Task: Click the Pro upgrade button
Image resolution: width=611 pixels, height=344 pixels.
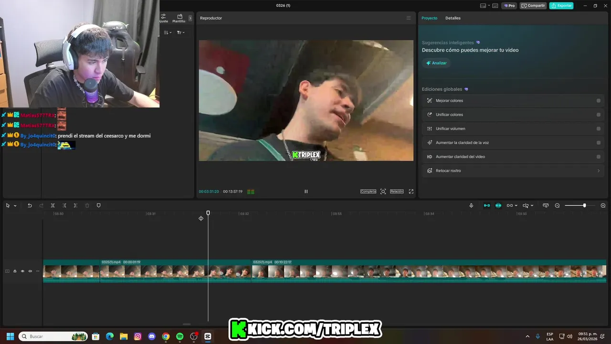Action: 509,6
